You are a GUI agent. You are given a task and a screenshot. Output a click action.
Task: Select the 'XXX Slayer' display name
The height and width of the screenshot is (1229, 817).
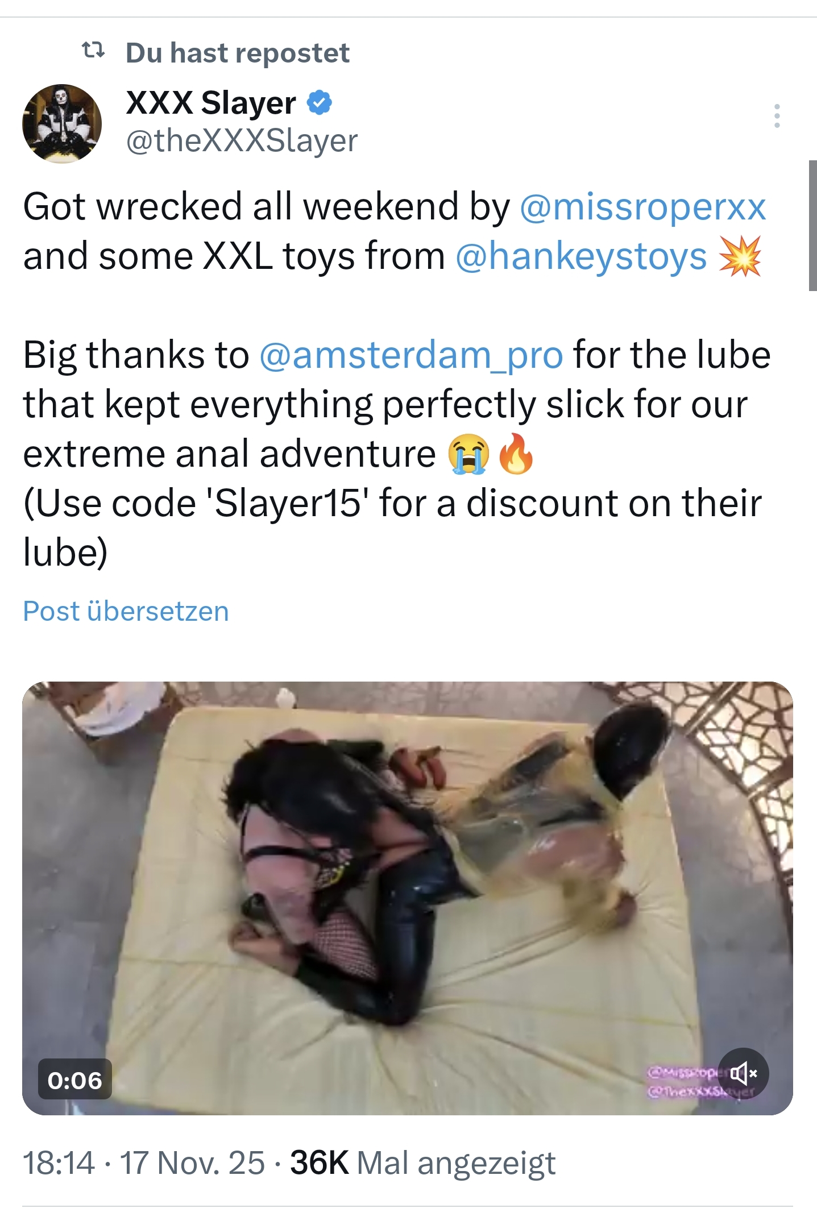point(211,103)
